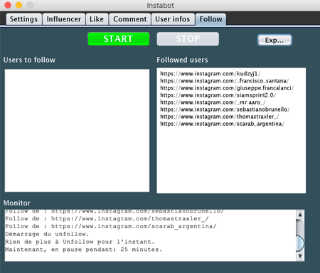Image resolution: width=320 pixels, height=273 pixels.
Task: Select the thomastraxler_ row in Followed users
Action: point(219,117)
